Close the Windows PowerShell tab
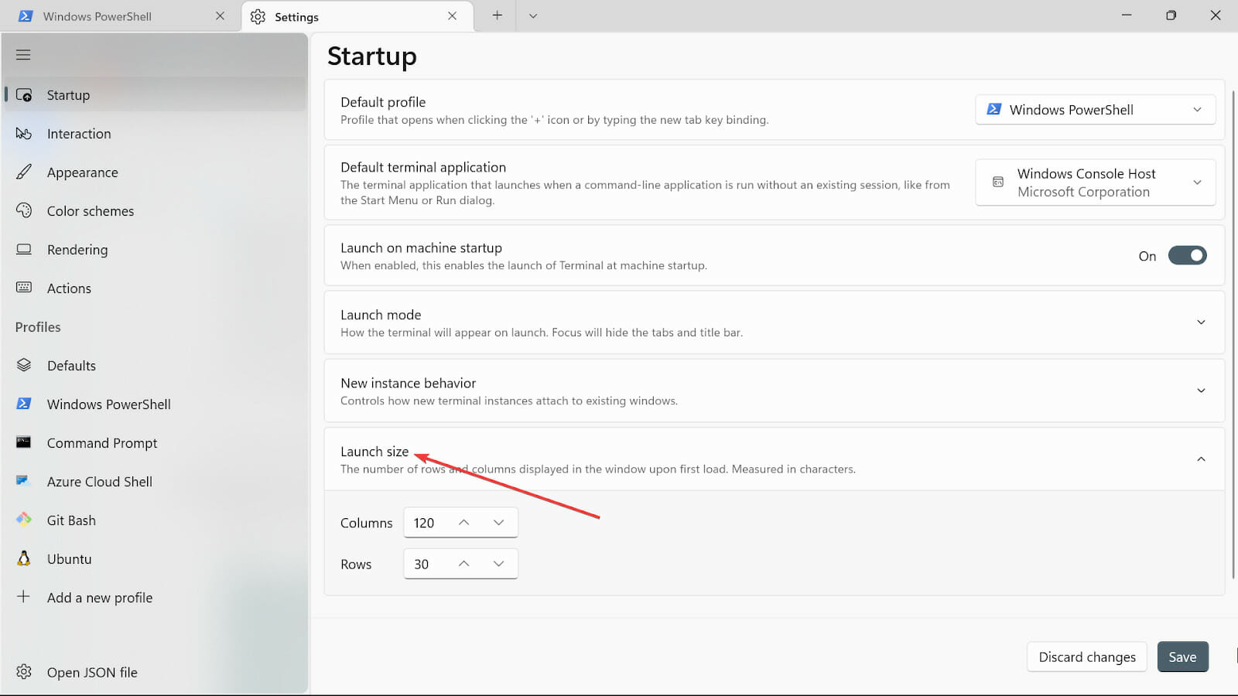Screen dimensions: 1238x696 (220, 16)
